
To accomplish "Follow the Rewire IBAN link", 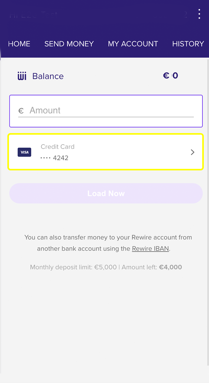I will (150, 249).
